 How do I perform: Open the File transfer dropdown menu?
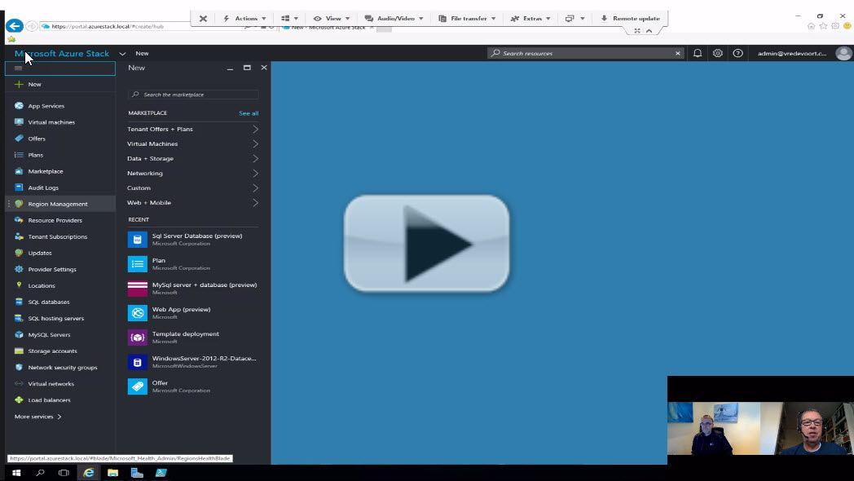click(x=467, y=19)
